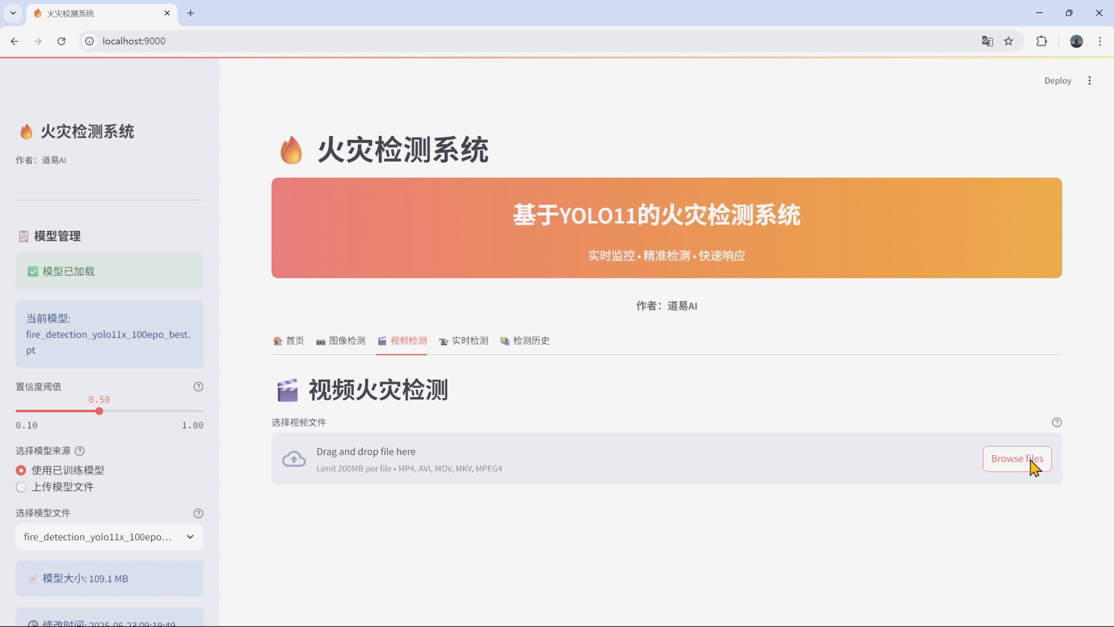Select the 图像检测 camera icon tab
This screenshot has width=1114, height=627.
click(x=321, y=341)
